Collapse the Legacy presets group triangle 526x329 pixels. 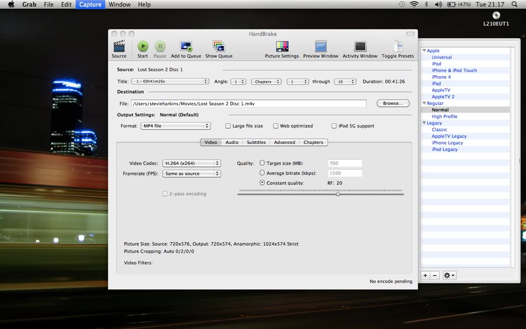pyautogui.click(x=424, y=123)
